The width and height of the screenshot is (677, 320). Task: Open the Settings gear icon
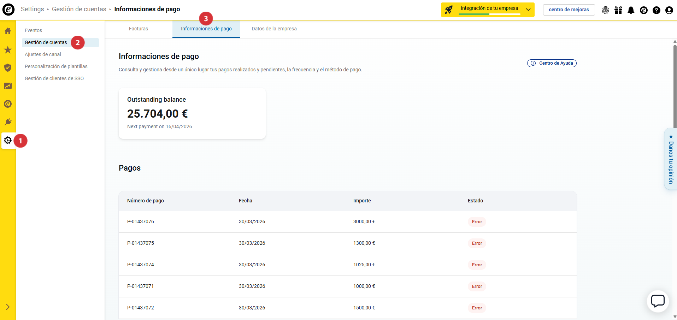(x=8, y=141)
